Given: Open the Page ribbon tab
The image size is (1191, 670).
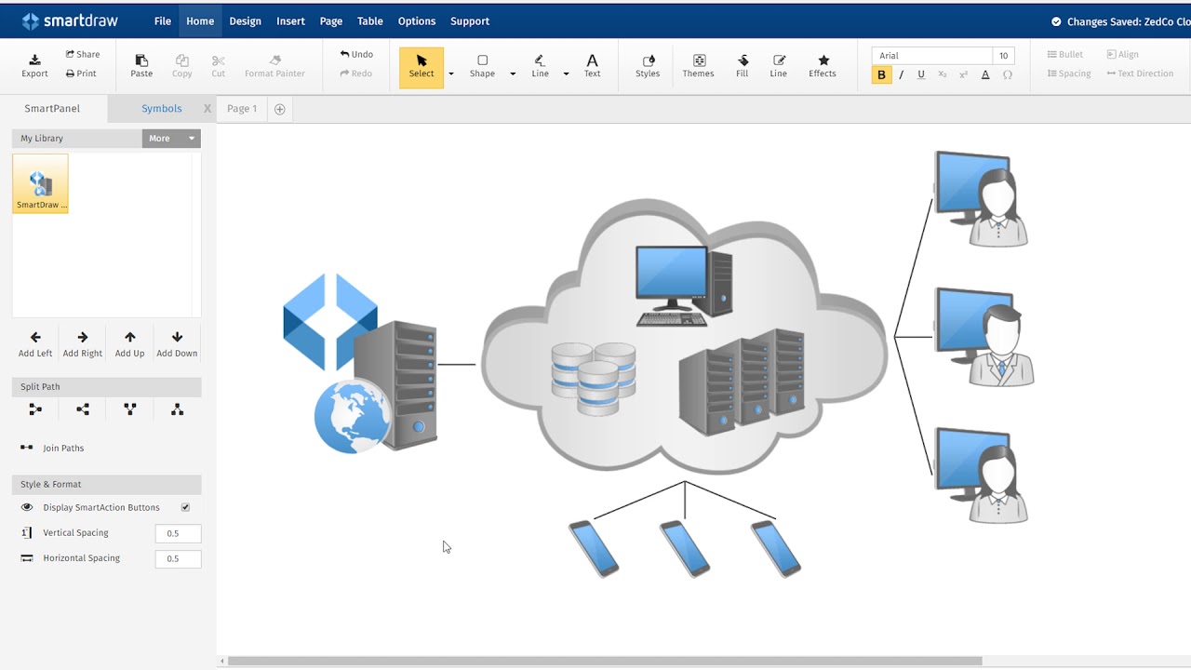Looking at the screenshot, I should tap(330, 20).
